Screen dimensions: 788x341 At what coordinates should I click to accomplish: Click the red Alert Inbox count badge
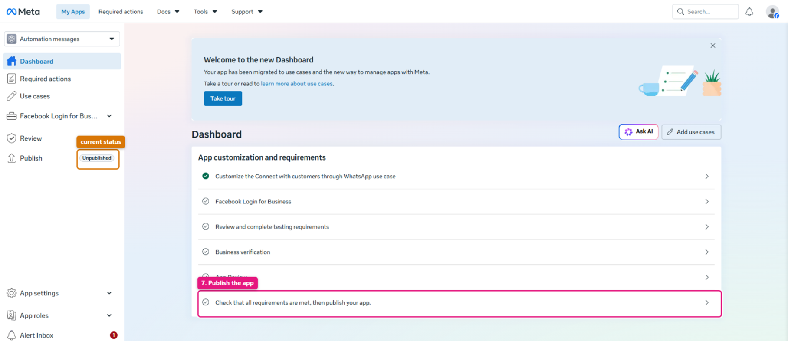pyautogui.click(x=114, y=335)
